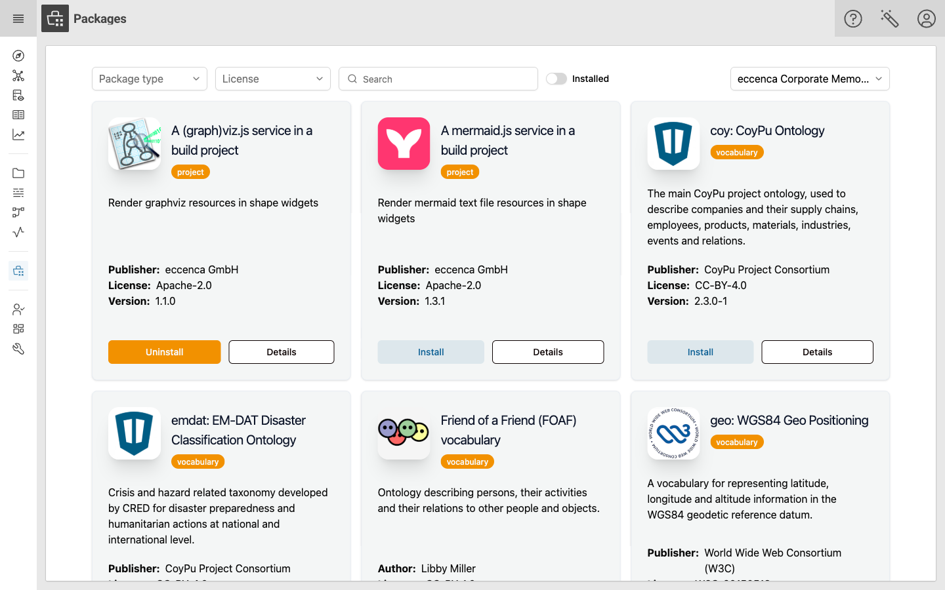
Task: Click the 'Installed' label text
Action: (591, 79)
